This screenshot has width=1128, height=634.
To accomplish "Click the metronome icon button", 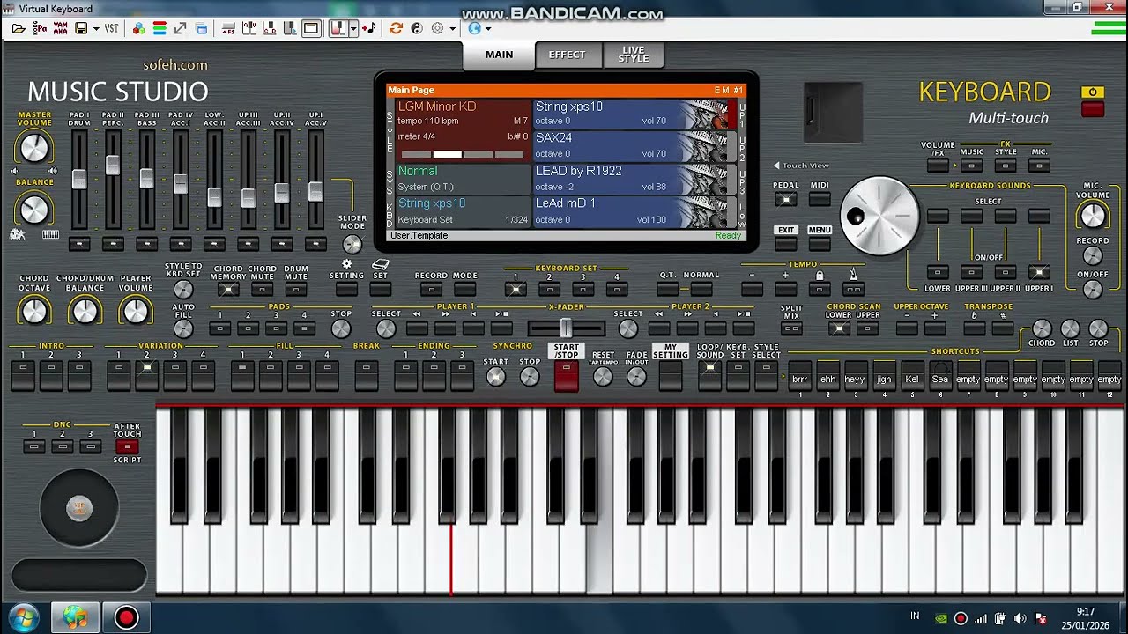I will point(853,288).
